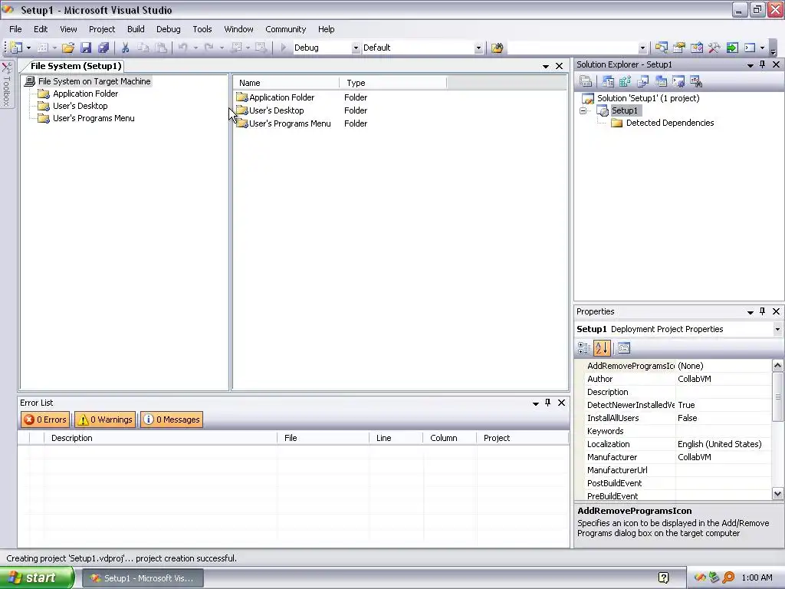Open the Default platform dropdown
Image resolution: width=785 pixels, height=589 pixels.
coord(478,48)
